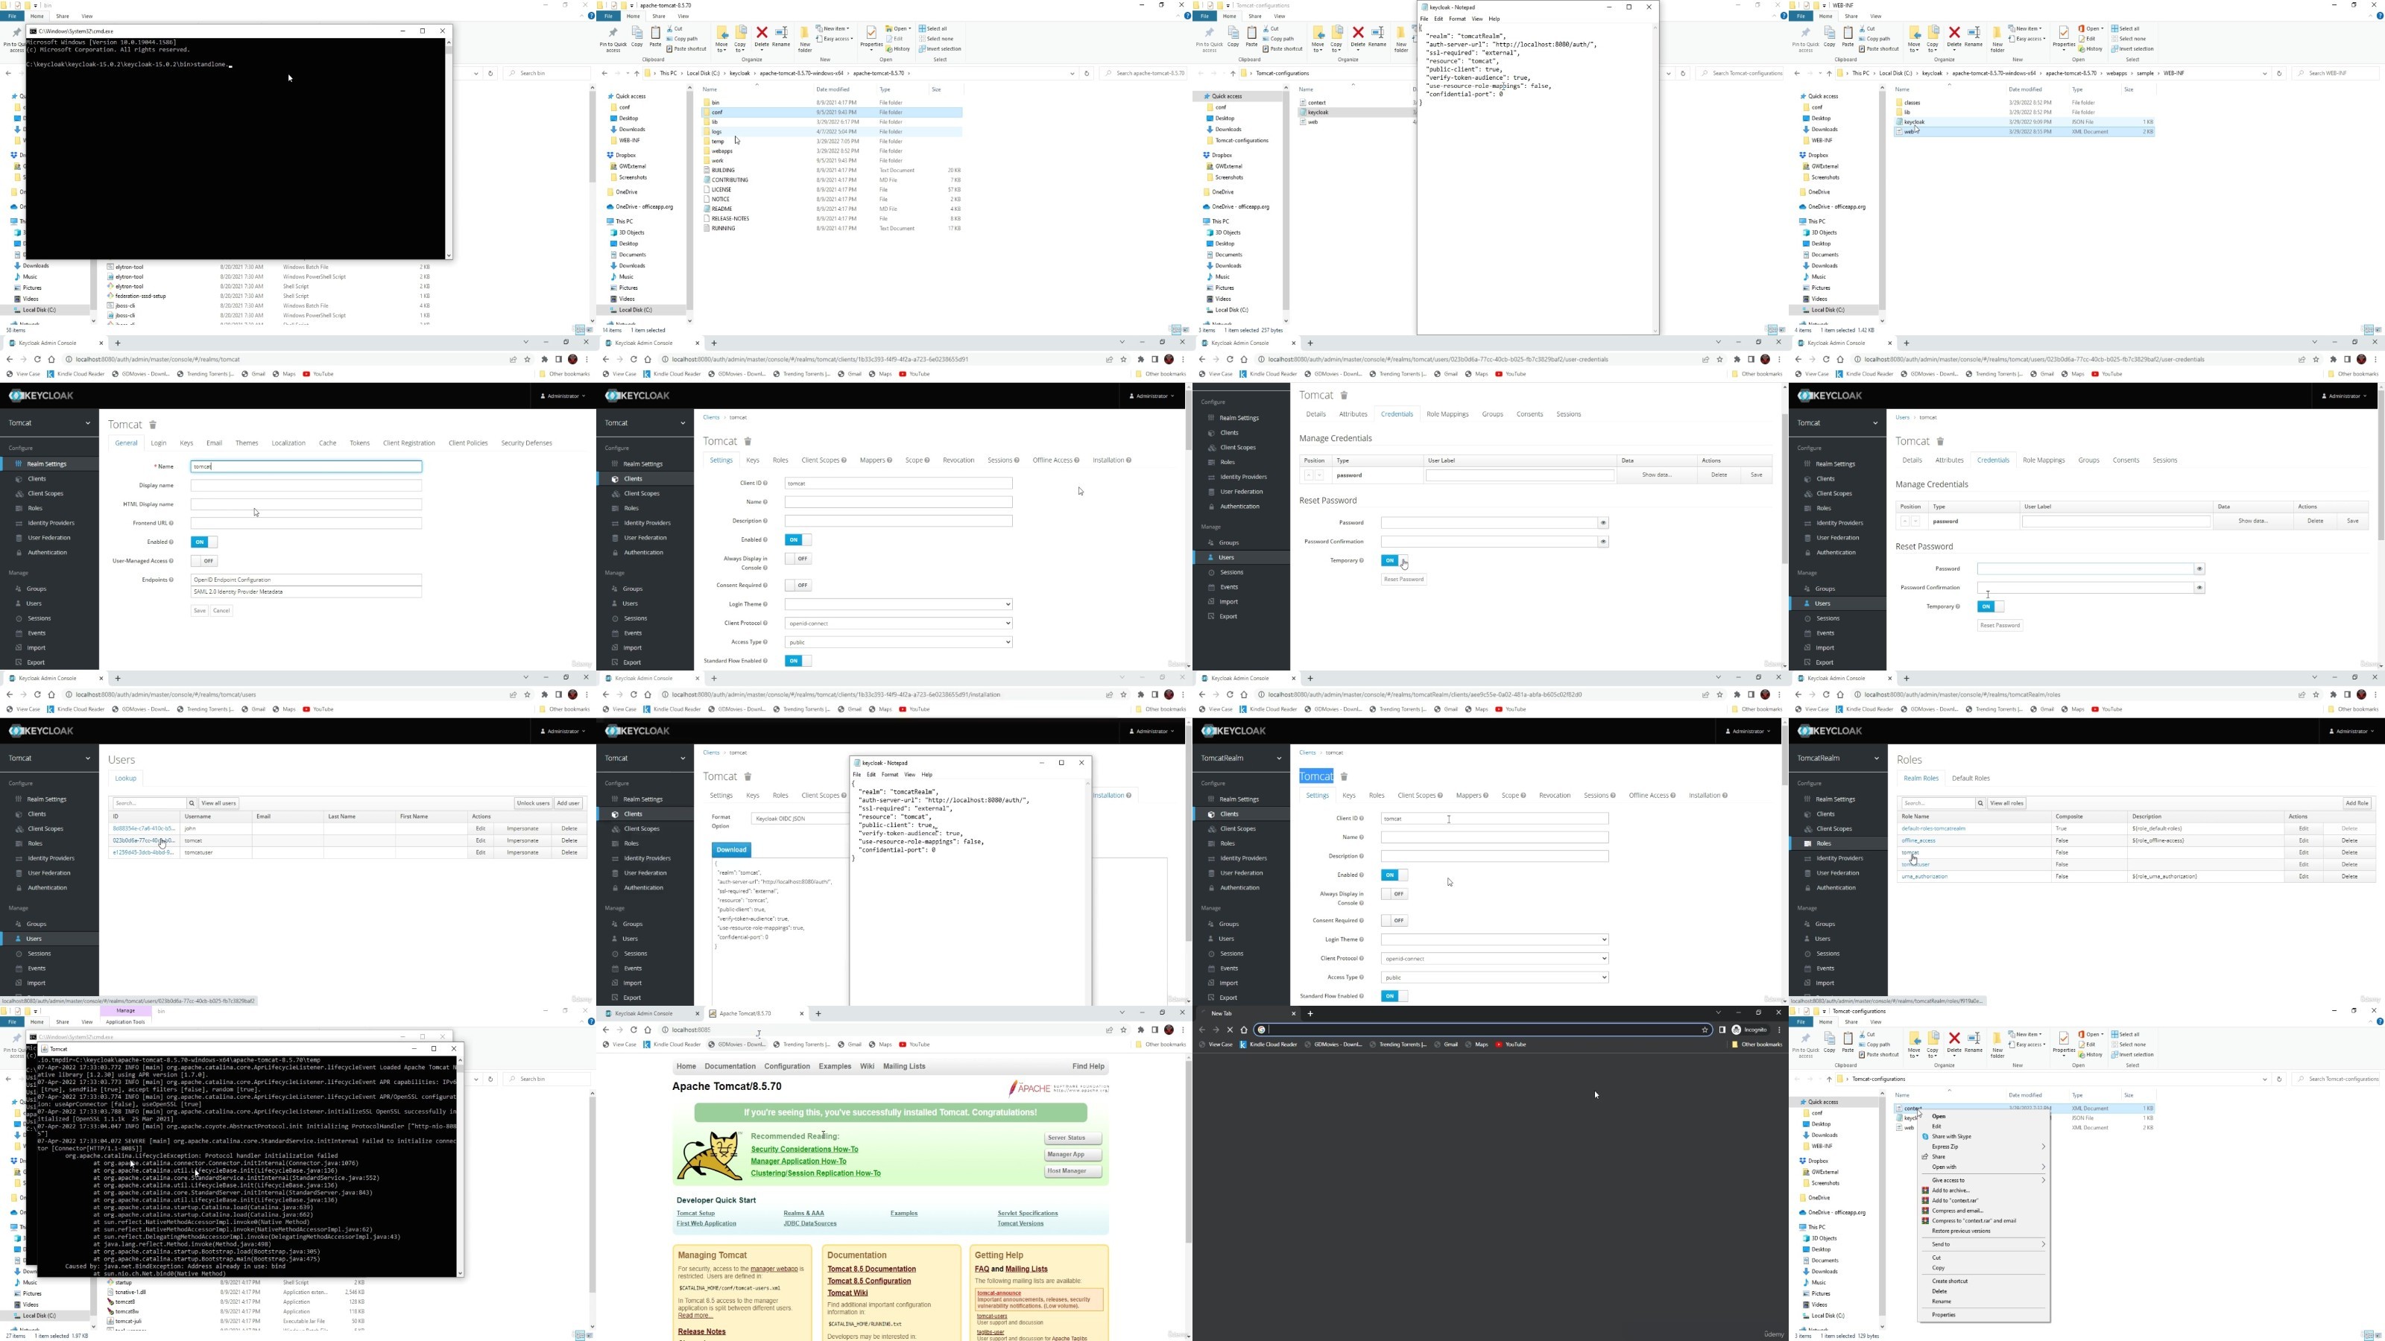
Task: Toggle Standard Flow Enabled on Tomcat realm client
Action: [798, 661]
